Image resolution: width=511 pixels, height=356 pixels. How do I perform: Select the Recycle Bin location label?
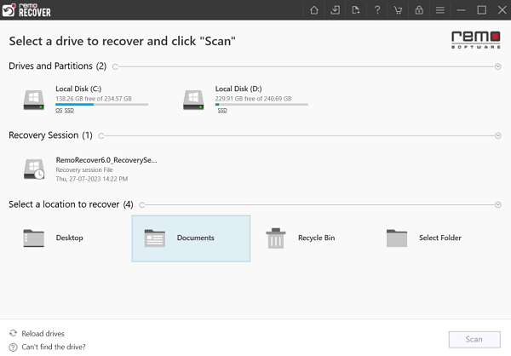tap(317, 238)
